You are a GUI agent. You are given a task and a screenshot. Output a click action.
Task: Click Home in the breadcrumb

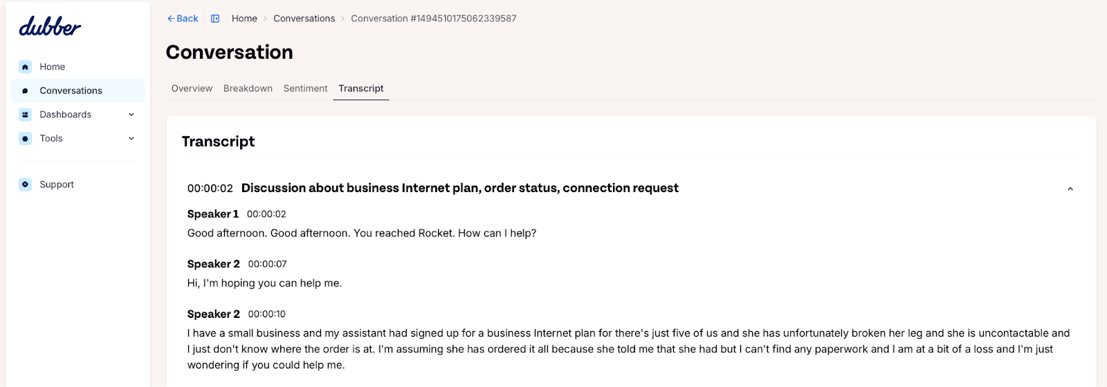coord(244,19)
